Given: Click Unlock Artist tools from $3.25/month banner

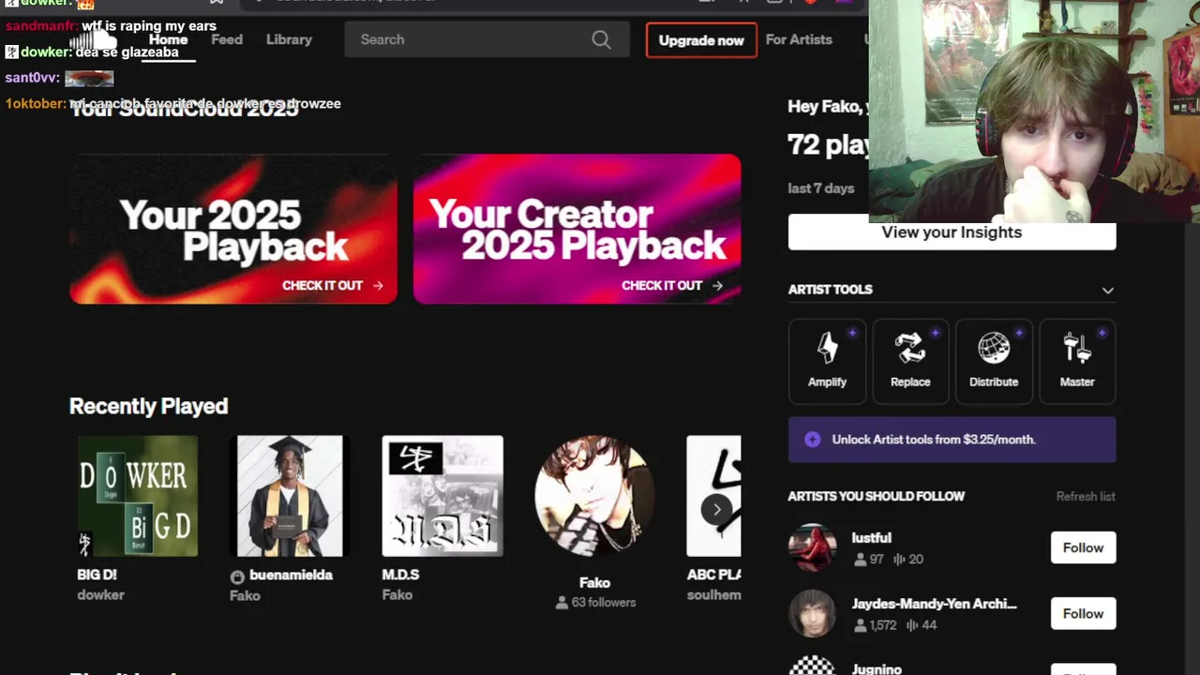Looking at the screenshot, I should click(952, 440).
